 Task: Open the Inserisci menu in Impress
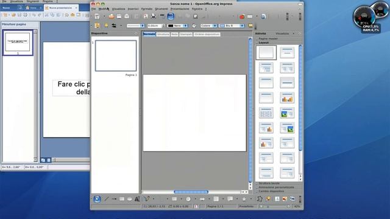pyautogui.click(x=133, y=9)
